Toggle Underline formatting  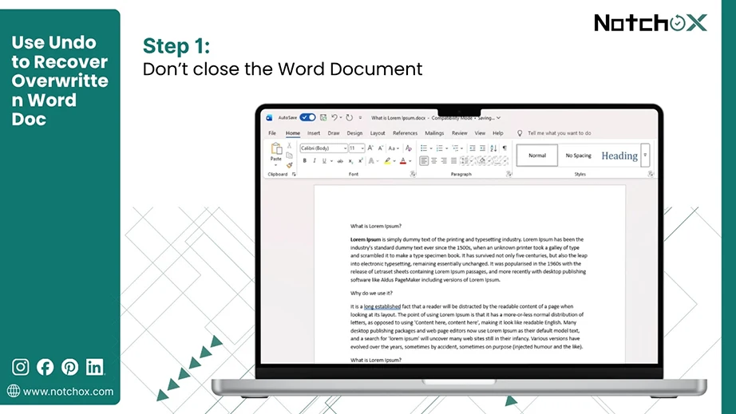coord(324,161)
